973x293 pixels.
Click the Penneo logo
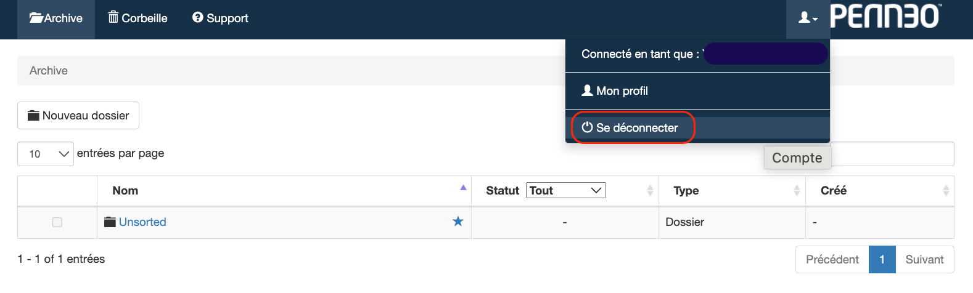tap(885, 16)
